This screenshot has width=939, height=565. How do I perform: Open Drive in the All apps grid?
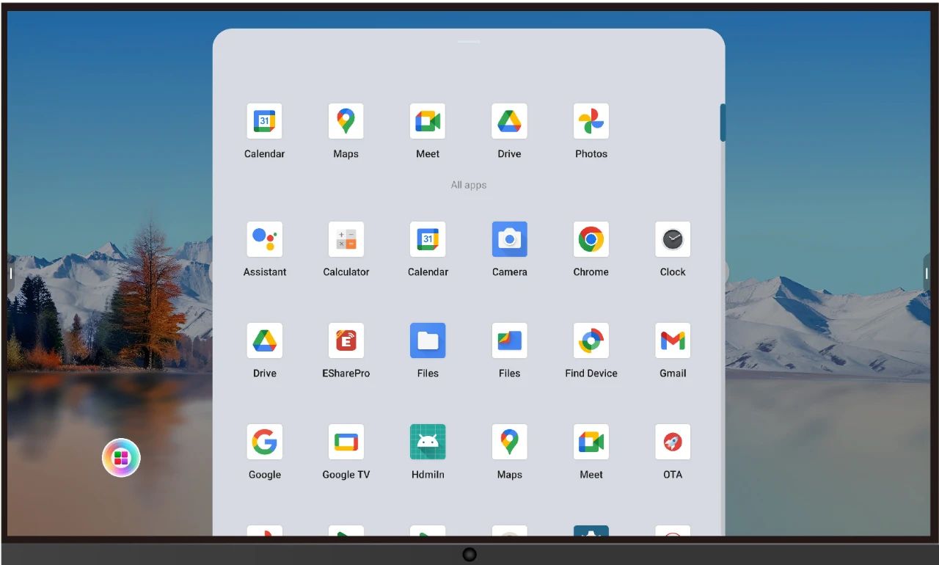264,340
